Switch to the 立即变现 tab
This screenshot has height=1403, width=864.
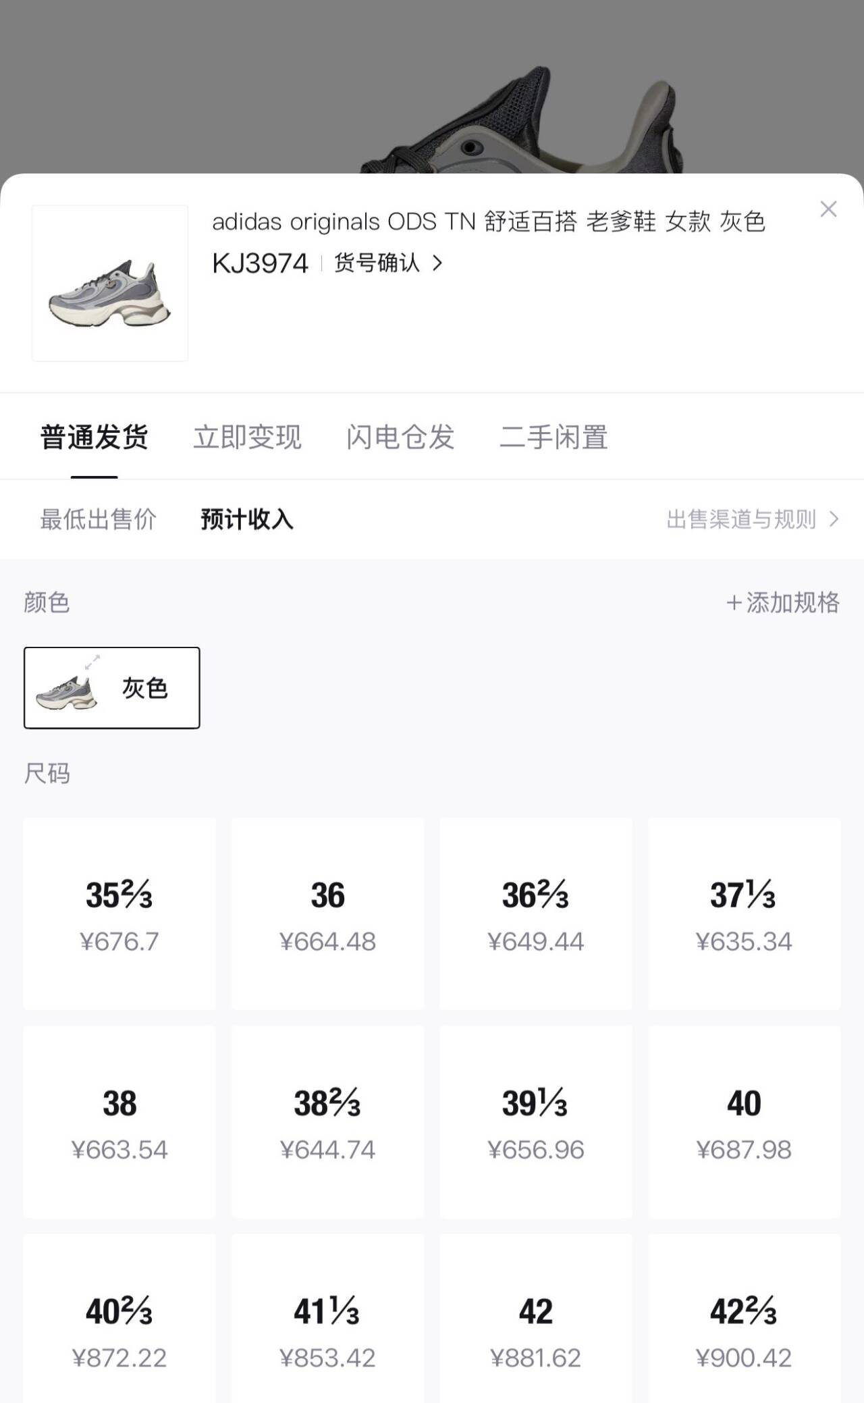247,438
